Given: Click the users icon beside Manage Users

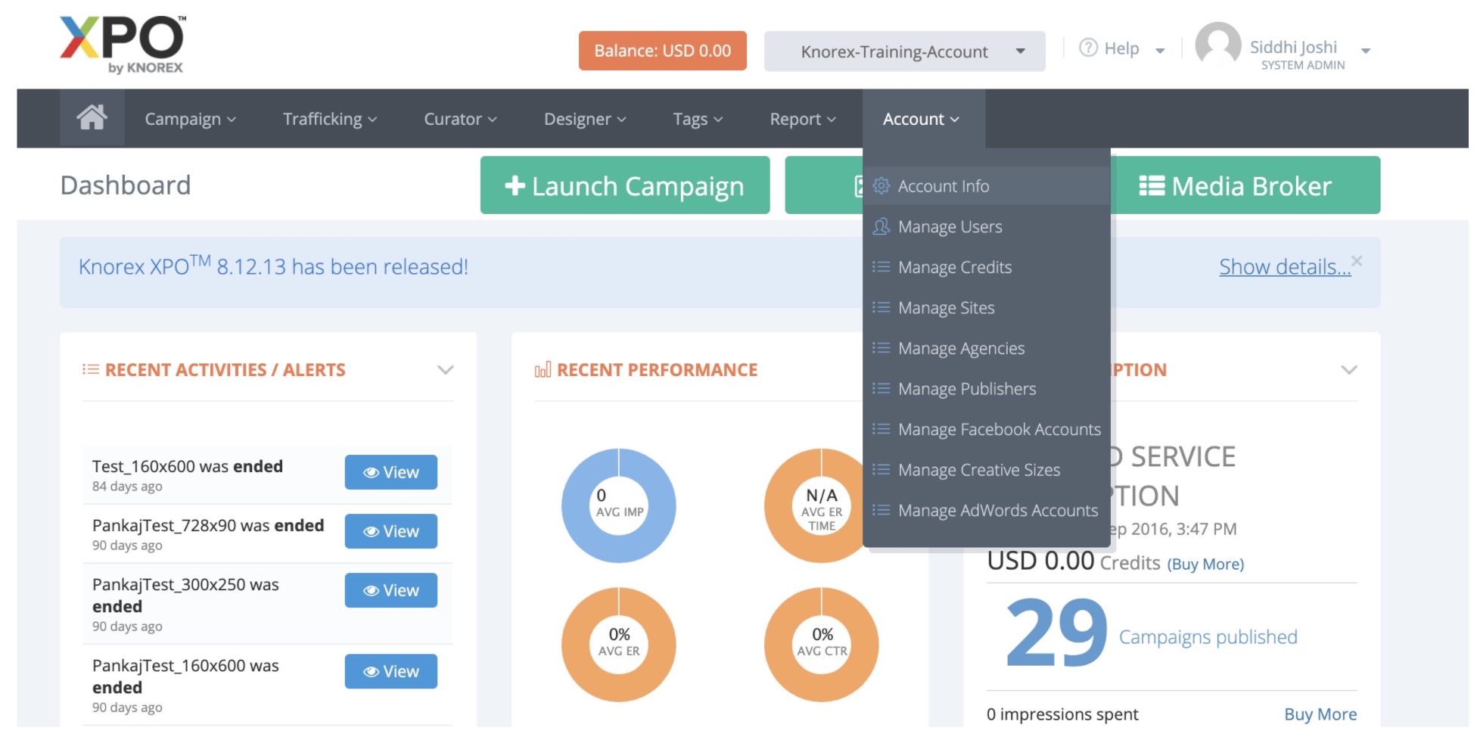Looking at the screenshot, I should pos(881,226).
